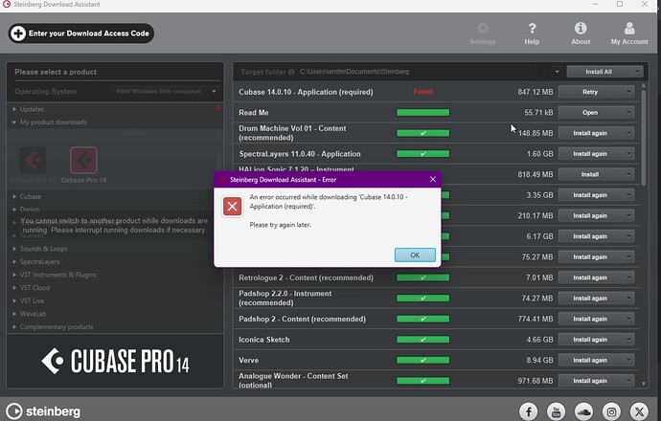Image resolution: width=661 pixels, height=421 pixels.
Task: Click the Enter your Download Access Code button
Action: coord(80,33)
